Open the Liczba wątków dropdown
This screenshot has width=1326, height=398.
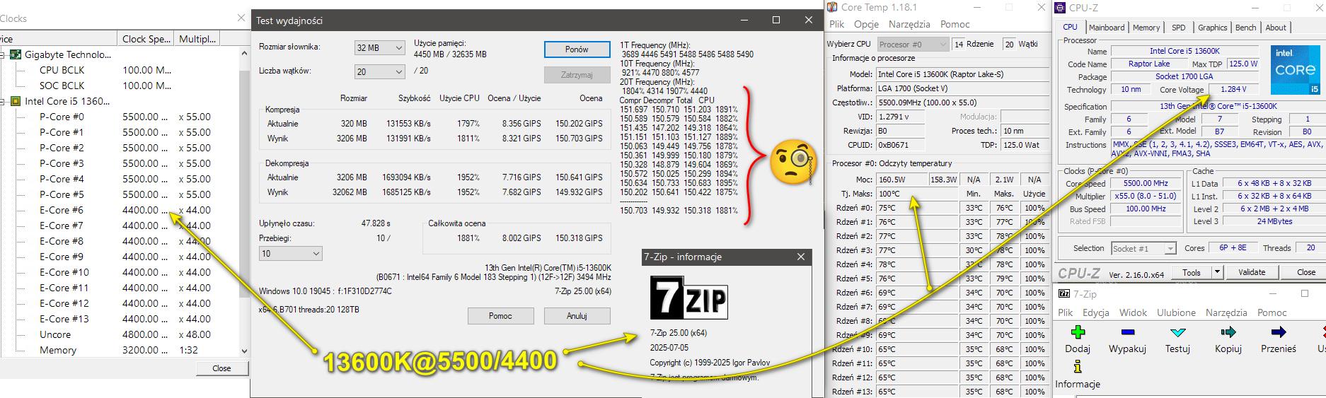pyautogui.click(x=379, y=71)
